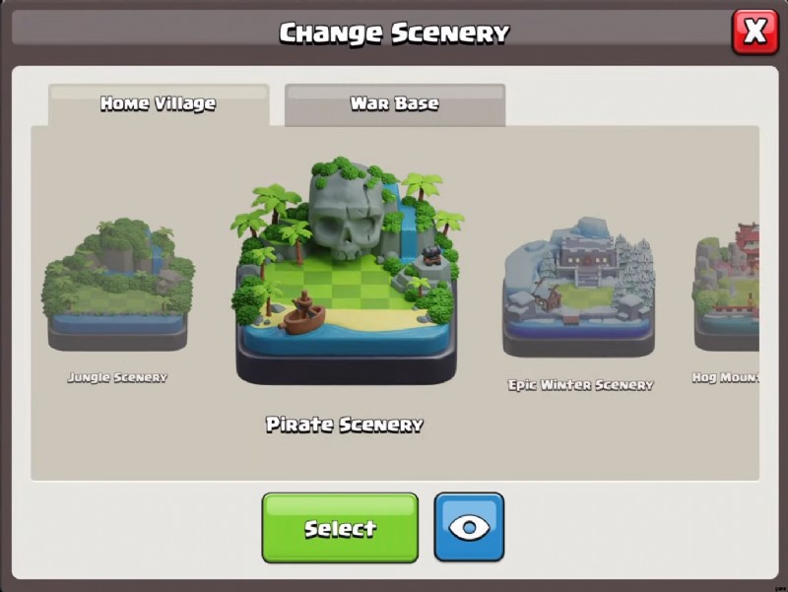Image resolution: width=788 pixels, height=592 pixels.
Task: Preview scenery with the blue eye button
Action: click(469, 527)
